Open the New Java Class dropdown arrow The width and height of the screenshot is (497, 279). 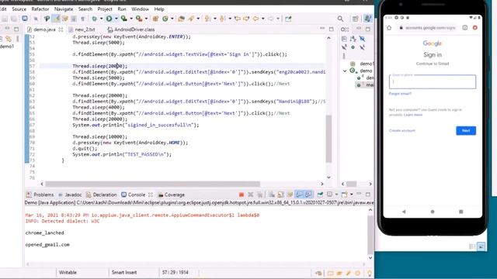point(172,19)
